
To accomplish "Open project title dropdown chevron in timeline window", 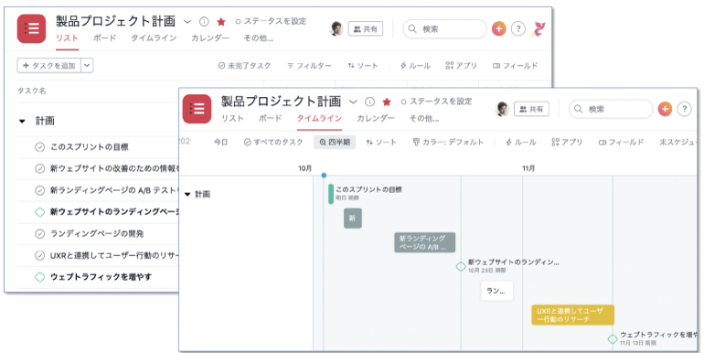I will click(353, 102).
